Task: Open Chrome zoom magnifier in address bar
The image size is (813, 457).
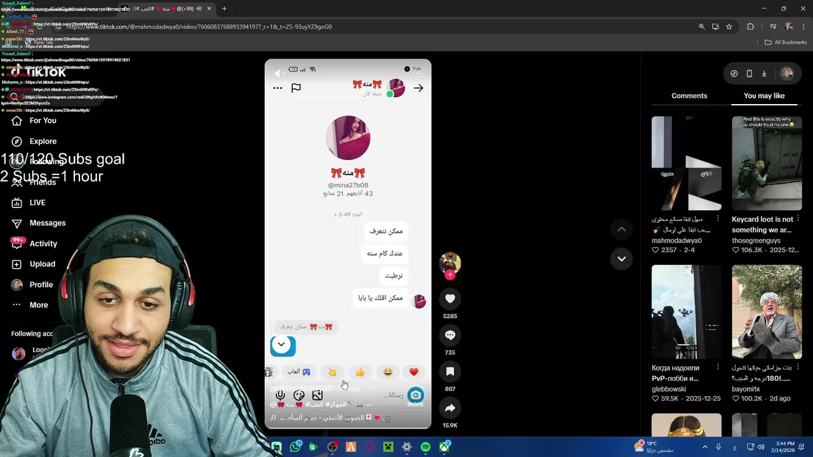Action: point(702,27)
